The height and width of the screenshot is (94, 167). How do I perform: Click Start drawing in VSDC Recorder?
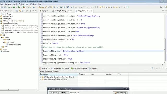[x=120, y=93]
